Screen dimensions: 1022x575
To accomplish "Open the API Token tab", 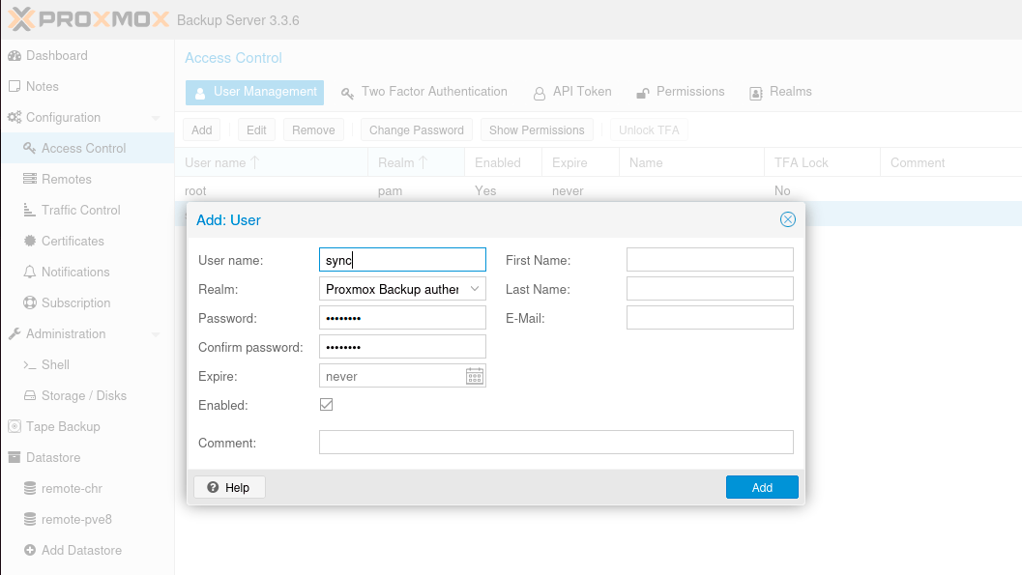I will 572,92.
